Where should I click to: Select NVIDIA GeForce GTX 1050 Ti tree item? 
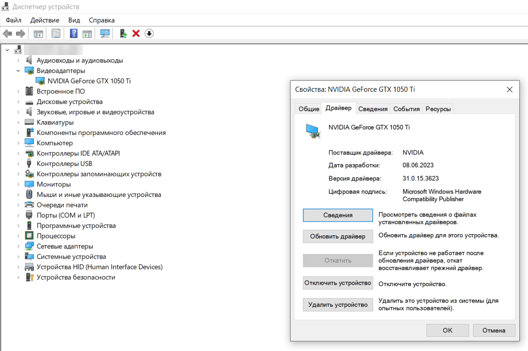pos(89,81)
